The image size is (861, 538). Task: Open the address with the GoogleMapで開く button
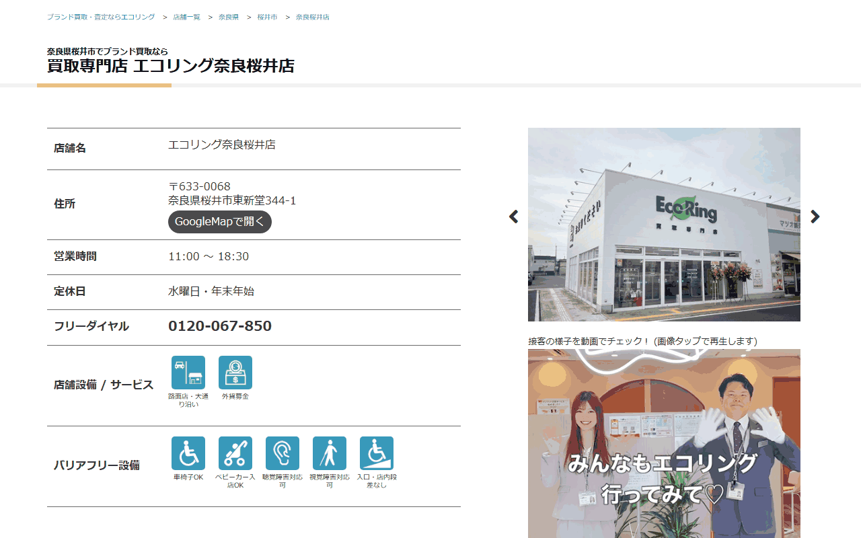coord(220,222)
